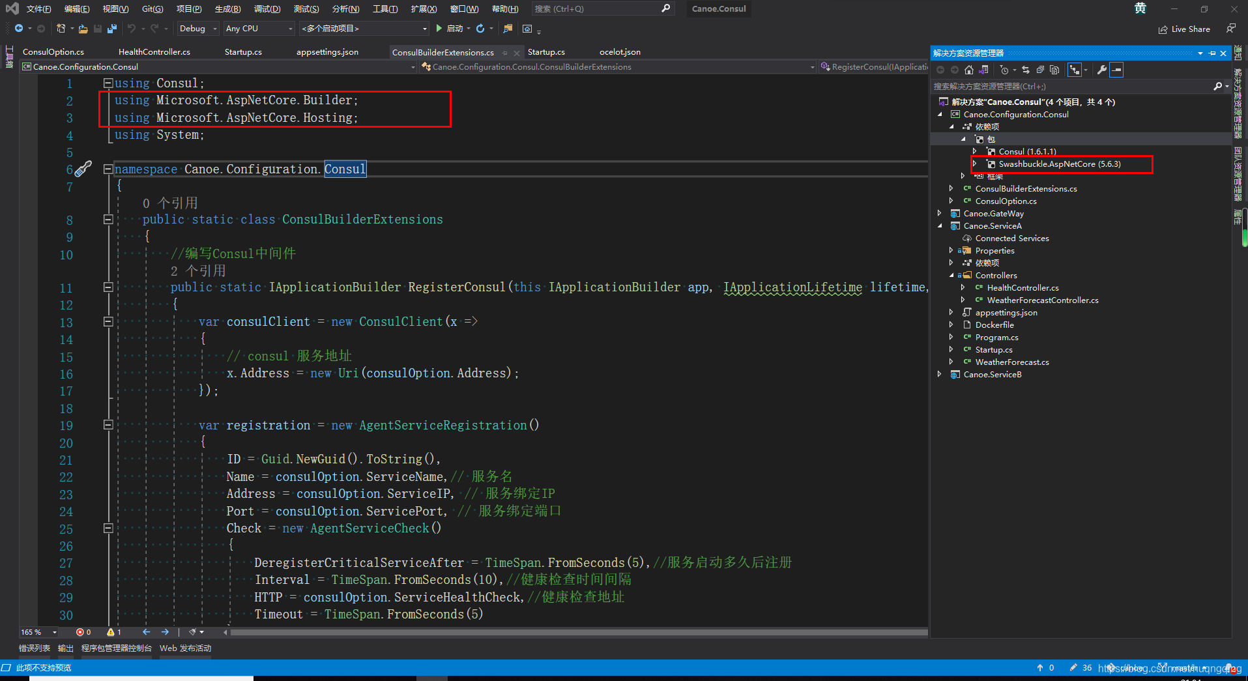
Task: Select WeatherForecastController.cs in Solution Explorer
Action: click(x=1043, y=300)
